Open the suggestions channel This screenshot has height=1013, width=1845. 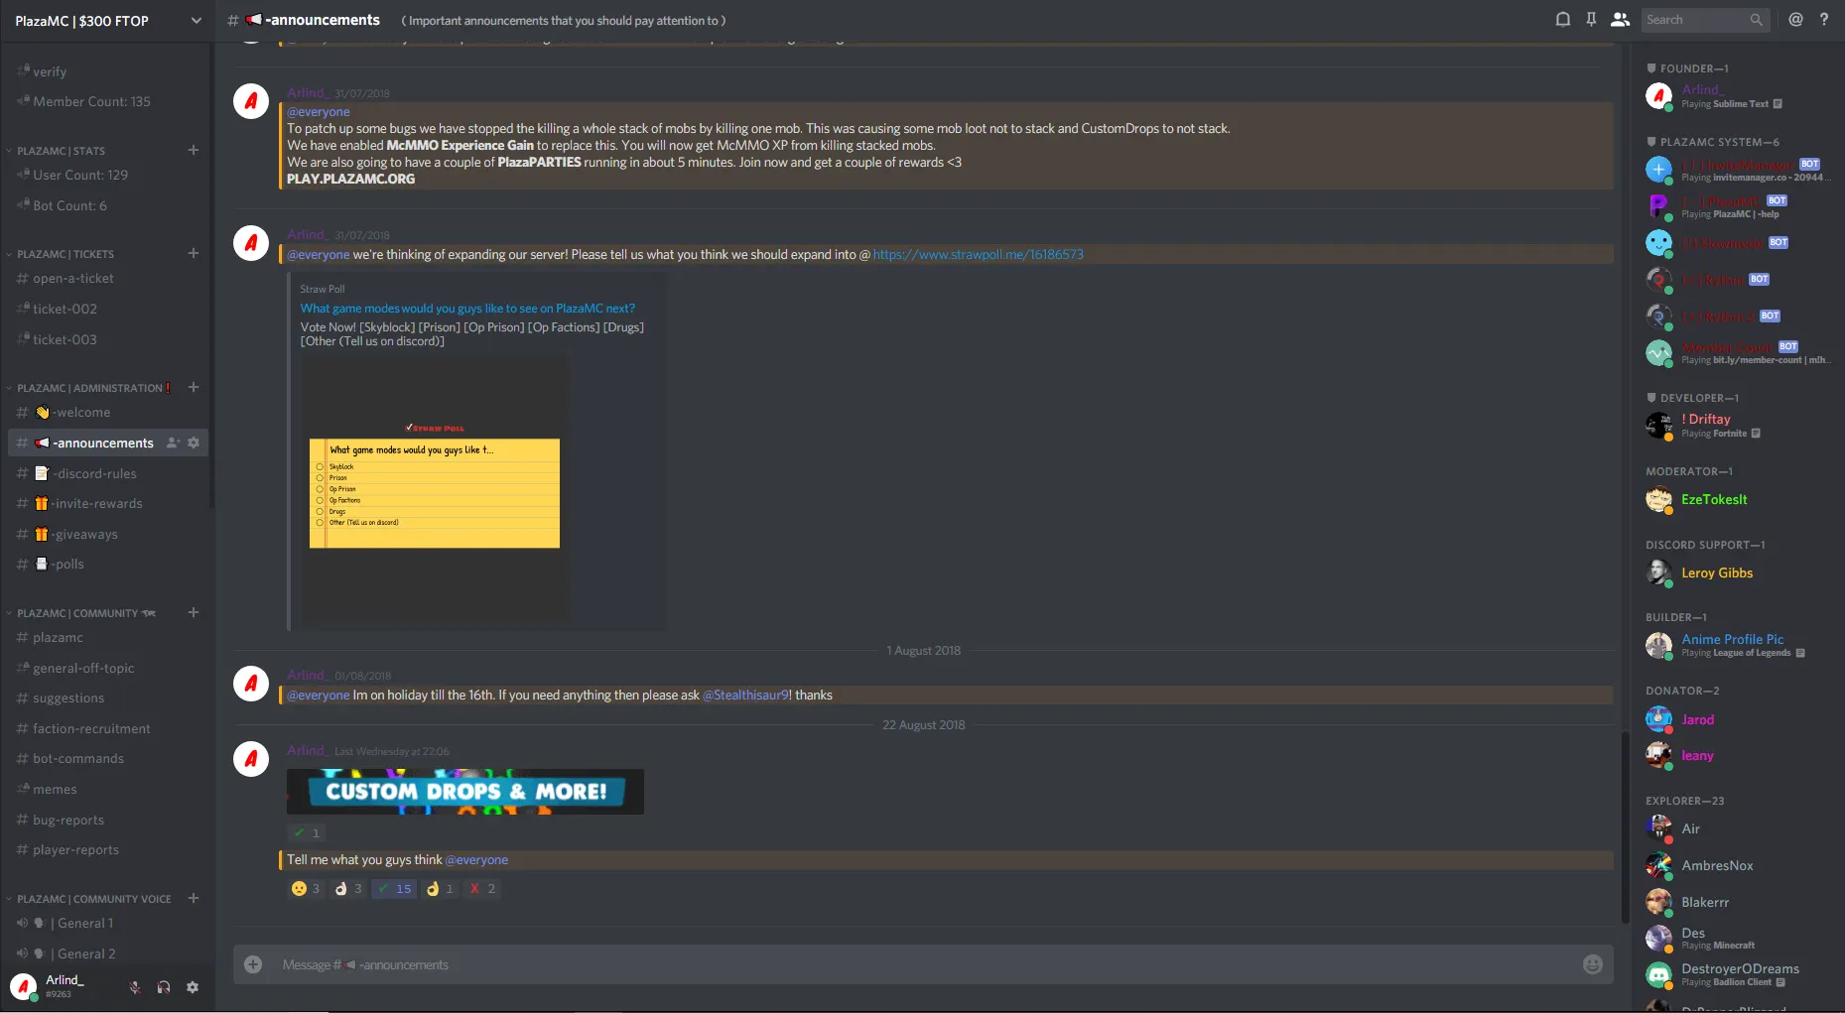click(107, 698)
